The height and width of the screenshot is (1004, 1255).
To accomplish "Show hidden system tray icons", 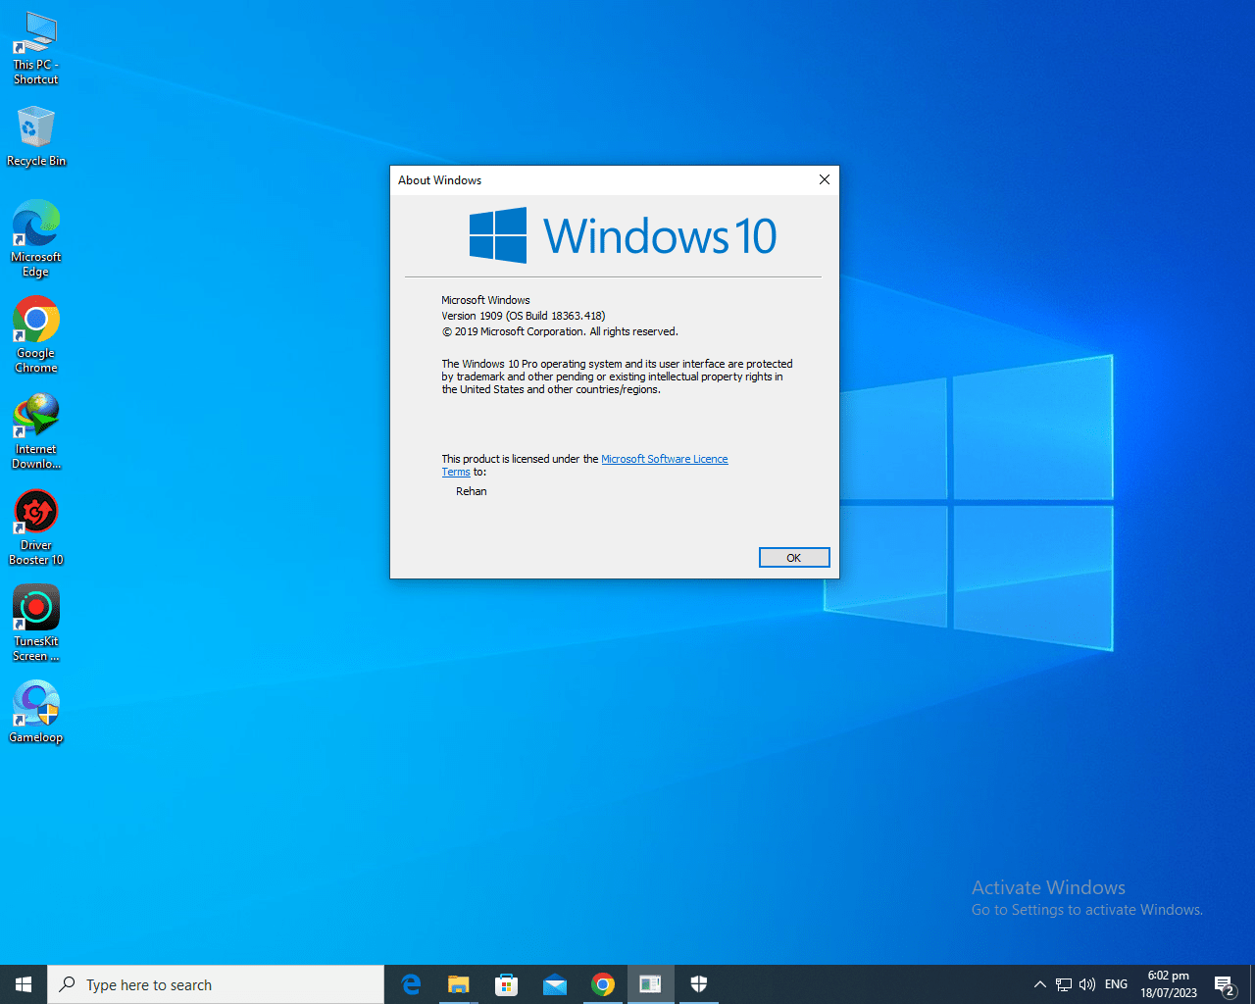I will pos(1040,984).
